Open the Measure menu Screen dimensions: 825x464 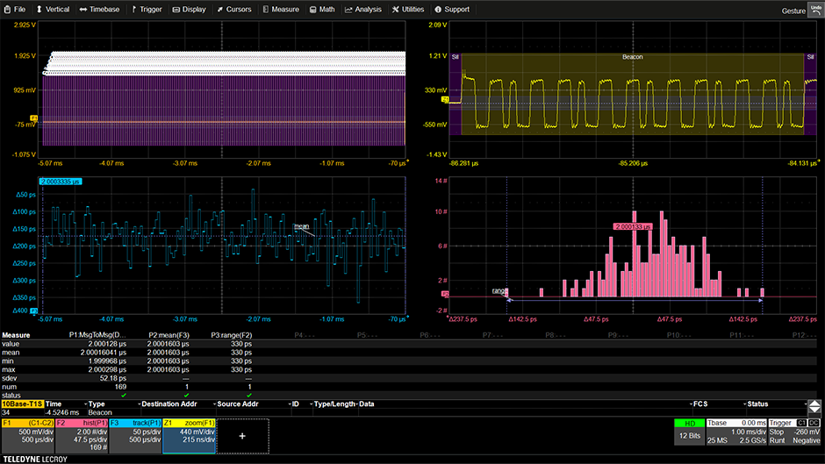pos(279,9)
